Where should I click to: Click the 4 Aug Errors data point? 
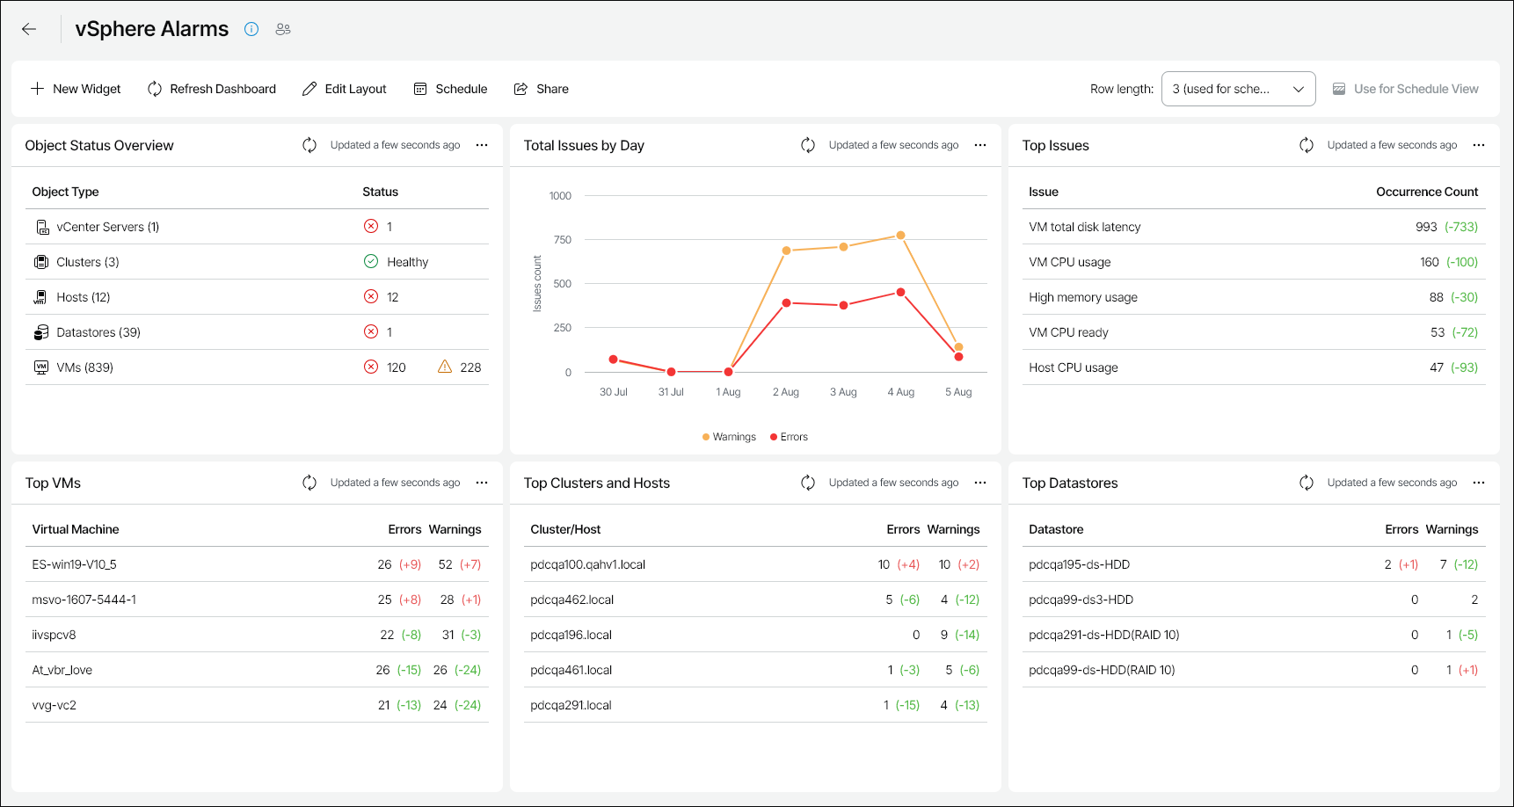(900, 293)
